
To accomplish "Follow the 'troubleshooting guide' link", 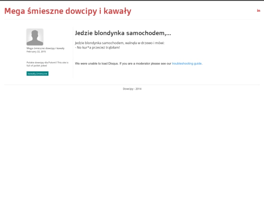I will click(x=187, y=64).
